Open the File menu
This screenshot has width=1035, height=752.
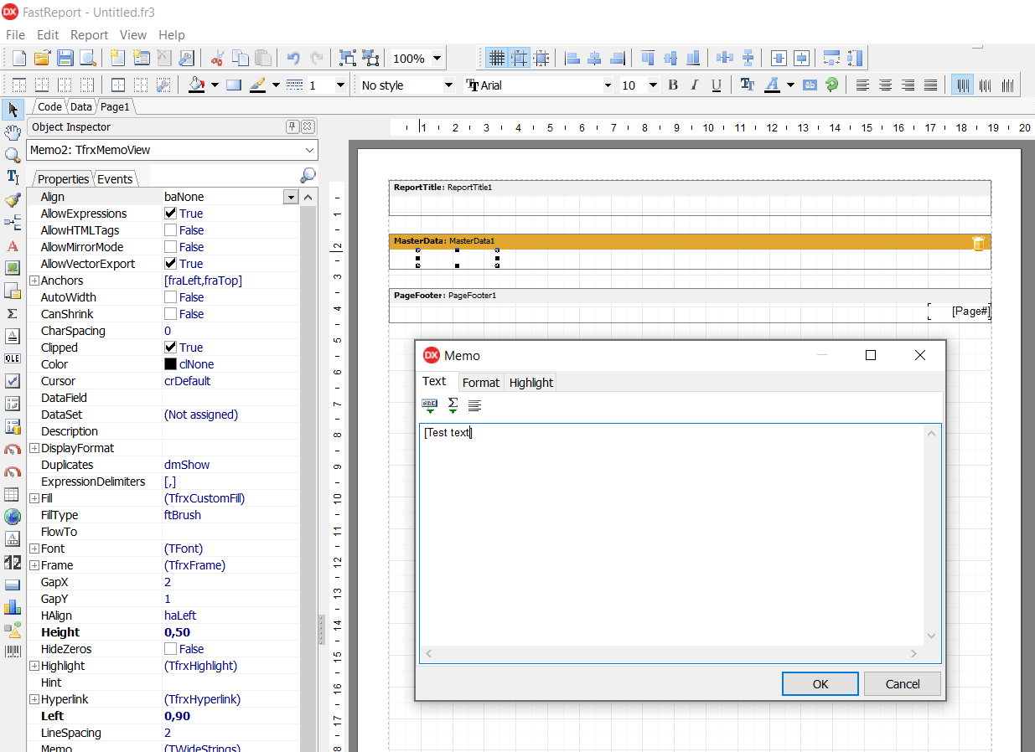15,35
